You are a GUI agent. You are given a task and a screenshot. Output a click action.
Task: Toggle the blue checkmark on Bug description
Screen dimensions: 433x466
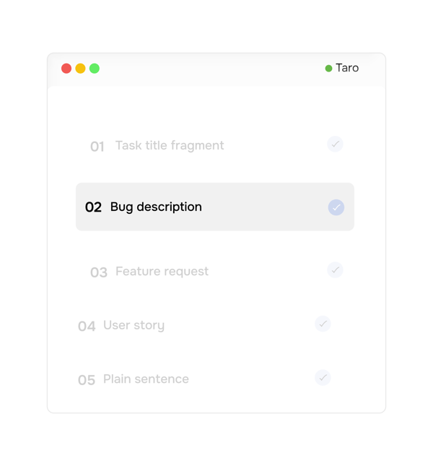tap(336, 207)
